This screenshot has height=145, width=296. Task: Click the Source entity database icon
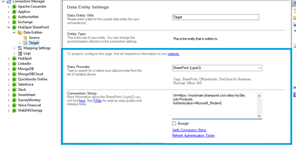25,38
